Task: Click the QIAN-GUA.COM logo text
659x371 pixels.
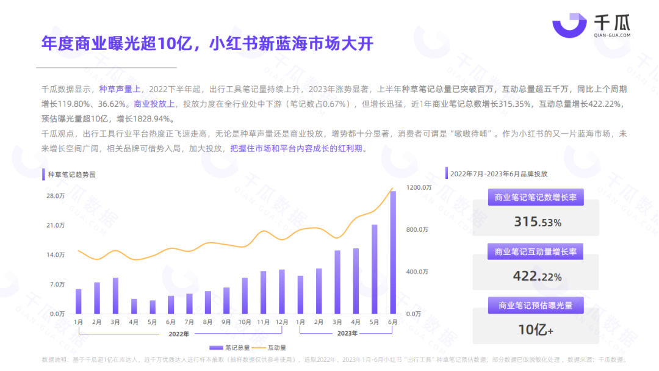Action: pyautogui.click(x=612, y=35)
